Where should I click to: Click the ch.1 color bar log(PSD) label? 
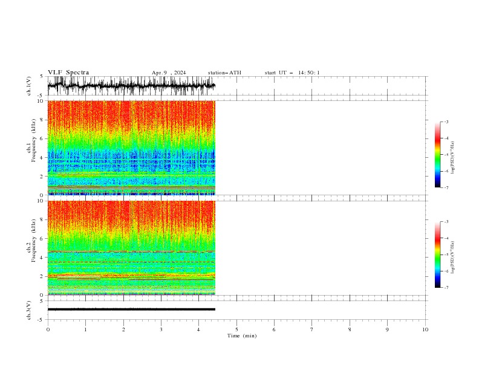click(x=452, y=158)
